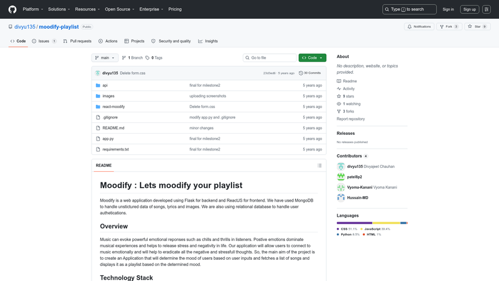Click the Sign in link
499x281 pixels.
(x=448, y=9)
